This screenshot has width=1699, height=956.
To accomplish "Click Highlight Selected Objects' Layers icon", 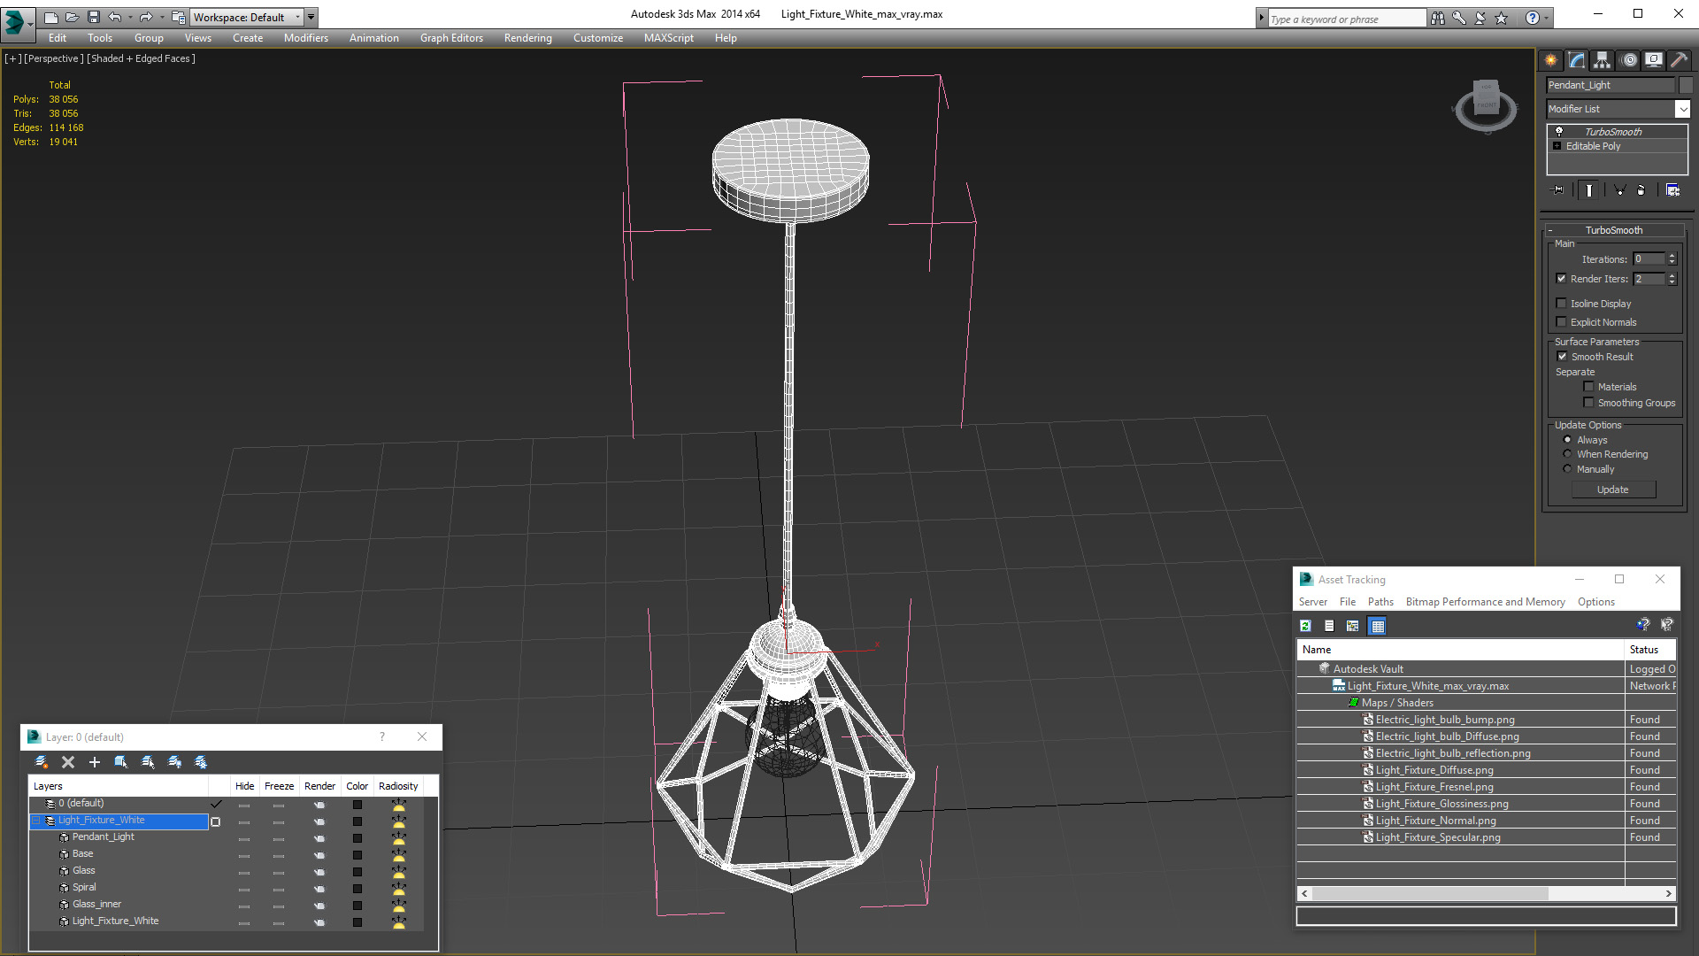I will click(148, 762).
